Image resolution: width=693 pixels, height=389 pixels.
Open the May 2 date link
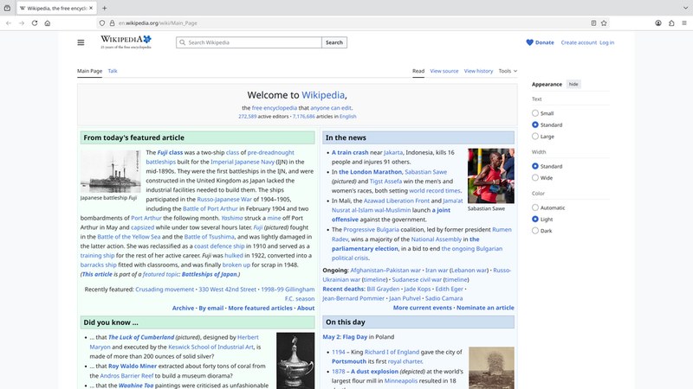point(331,337)
